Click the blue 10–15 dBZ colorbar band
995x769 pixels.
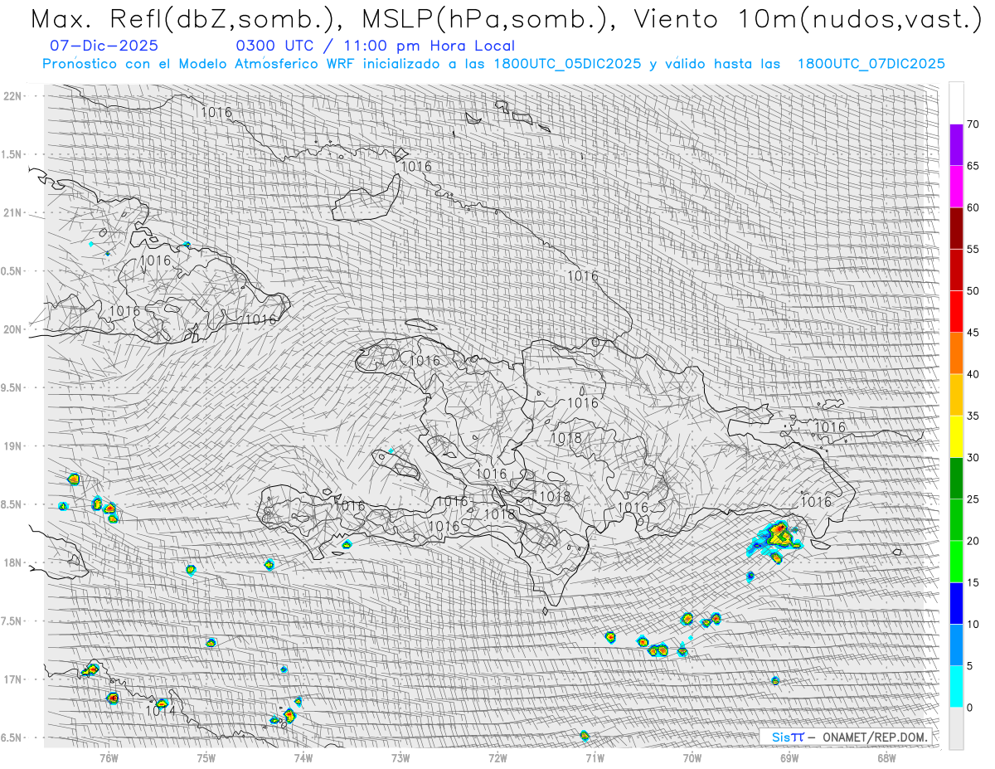[x=956, y=603]
